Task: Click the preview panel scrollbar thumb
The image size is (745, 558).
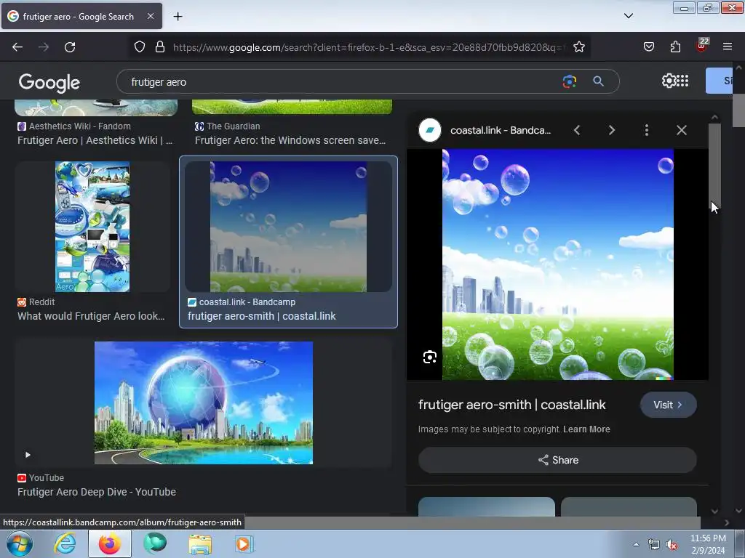Action: (x=714, y=165)
